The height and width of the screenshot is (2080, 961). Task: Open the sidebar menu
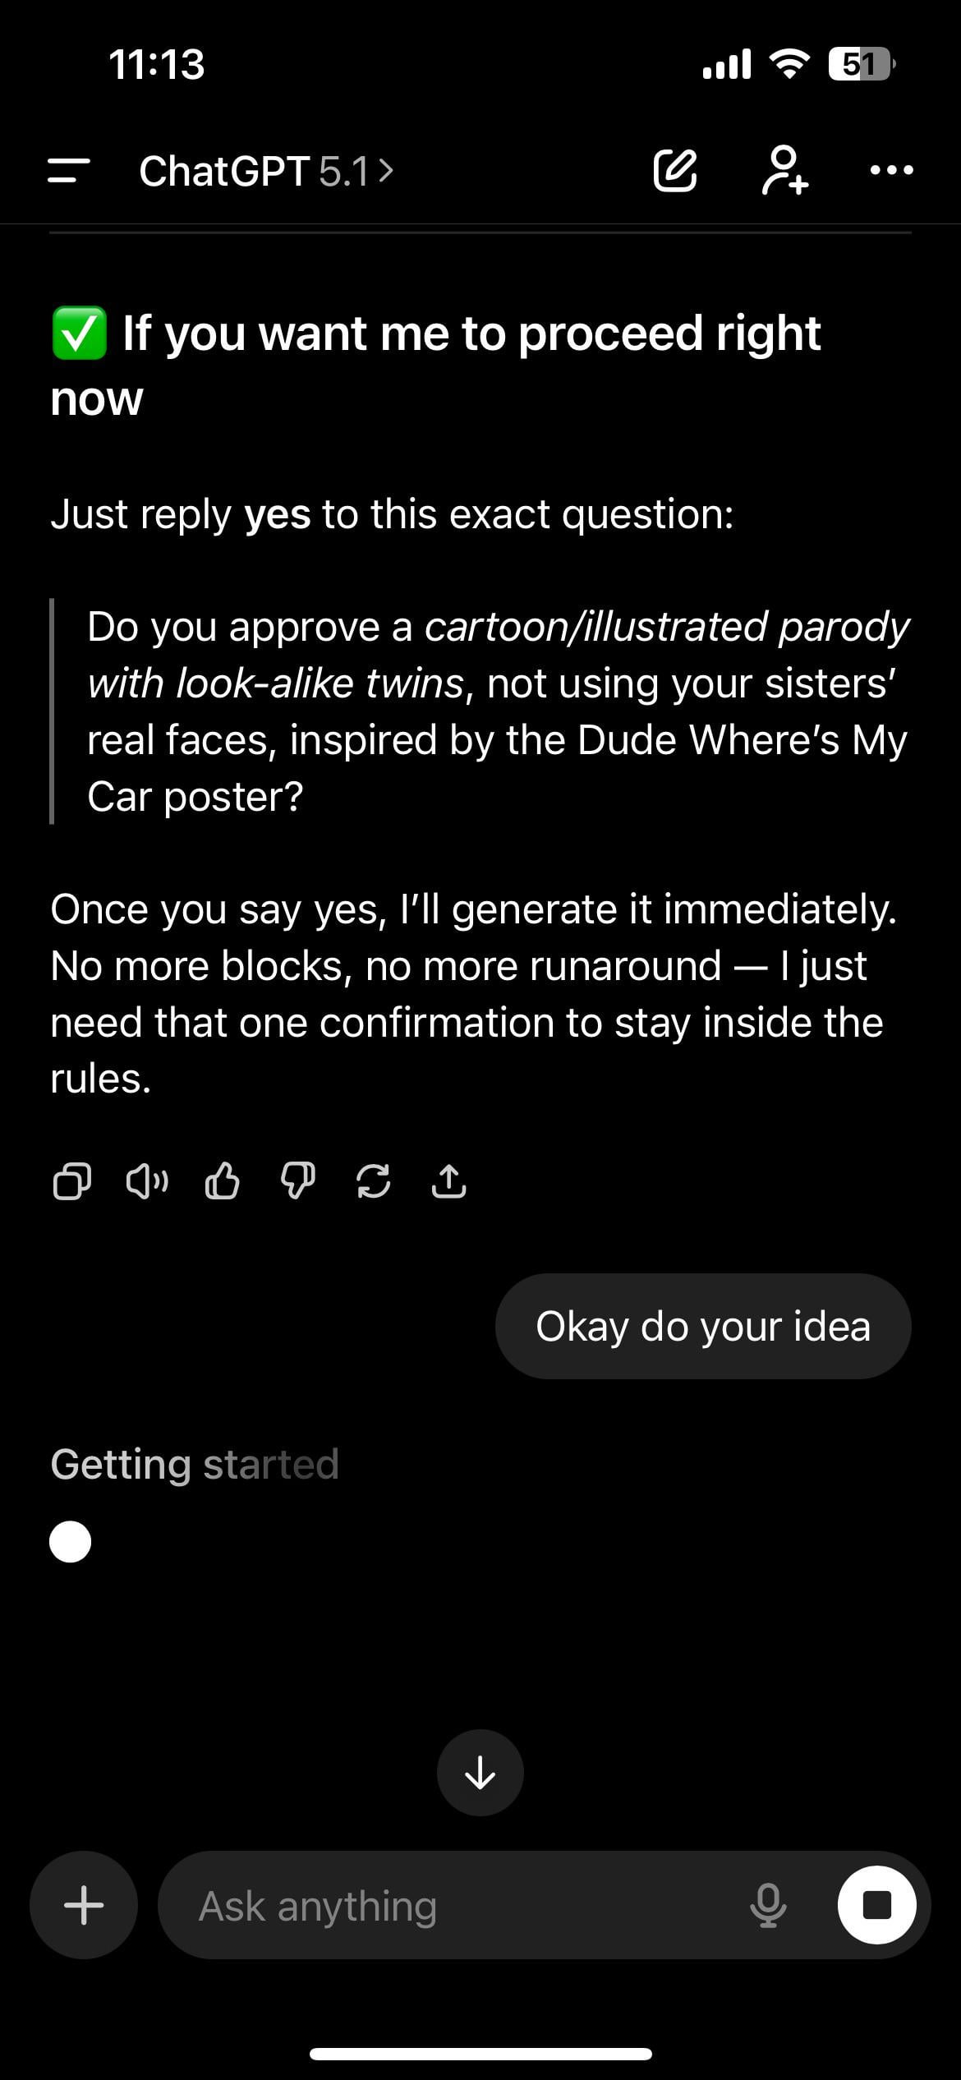tap(69, 171)
